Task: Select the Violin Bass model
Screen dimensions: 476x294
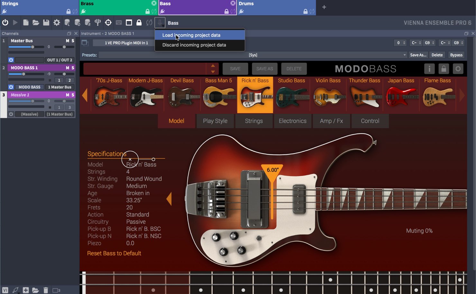Action: coord(328,94)
